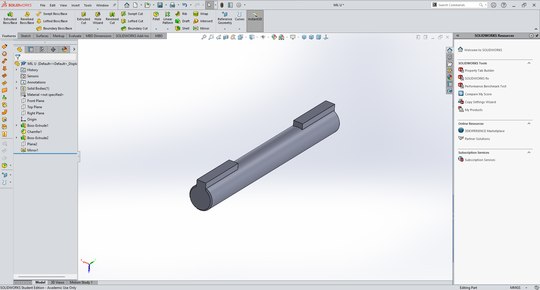
Task: Open the PropertyManager tab icon
Action: 31,49
